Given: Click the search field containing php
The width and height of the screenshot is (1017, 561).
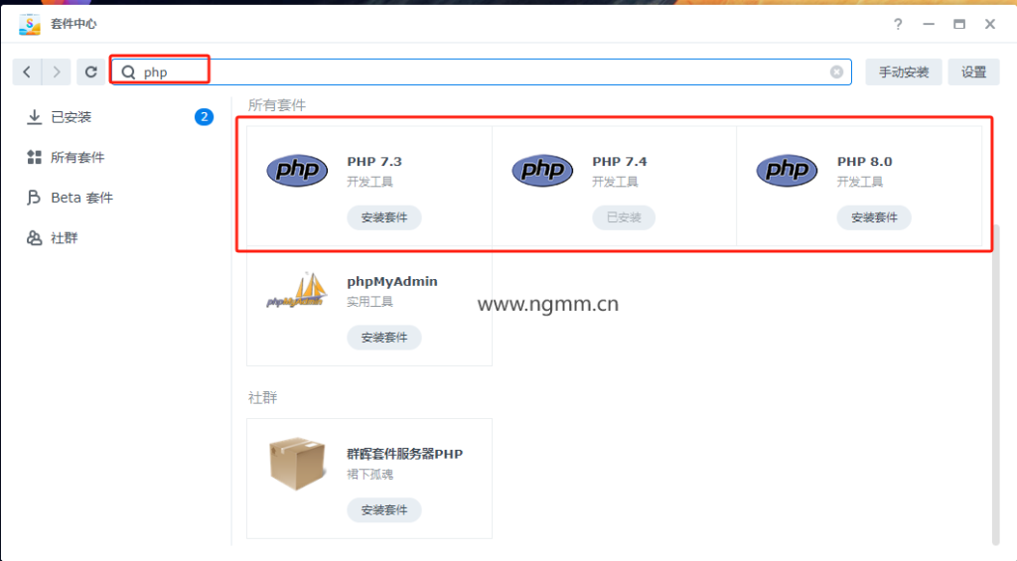Looking at the screenshot, I should (481, 72).
